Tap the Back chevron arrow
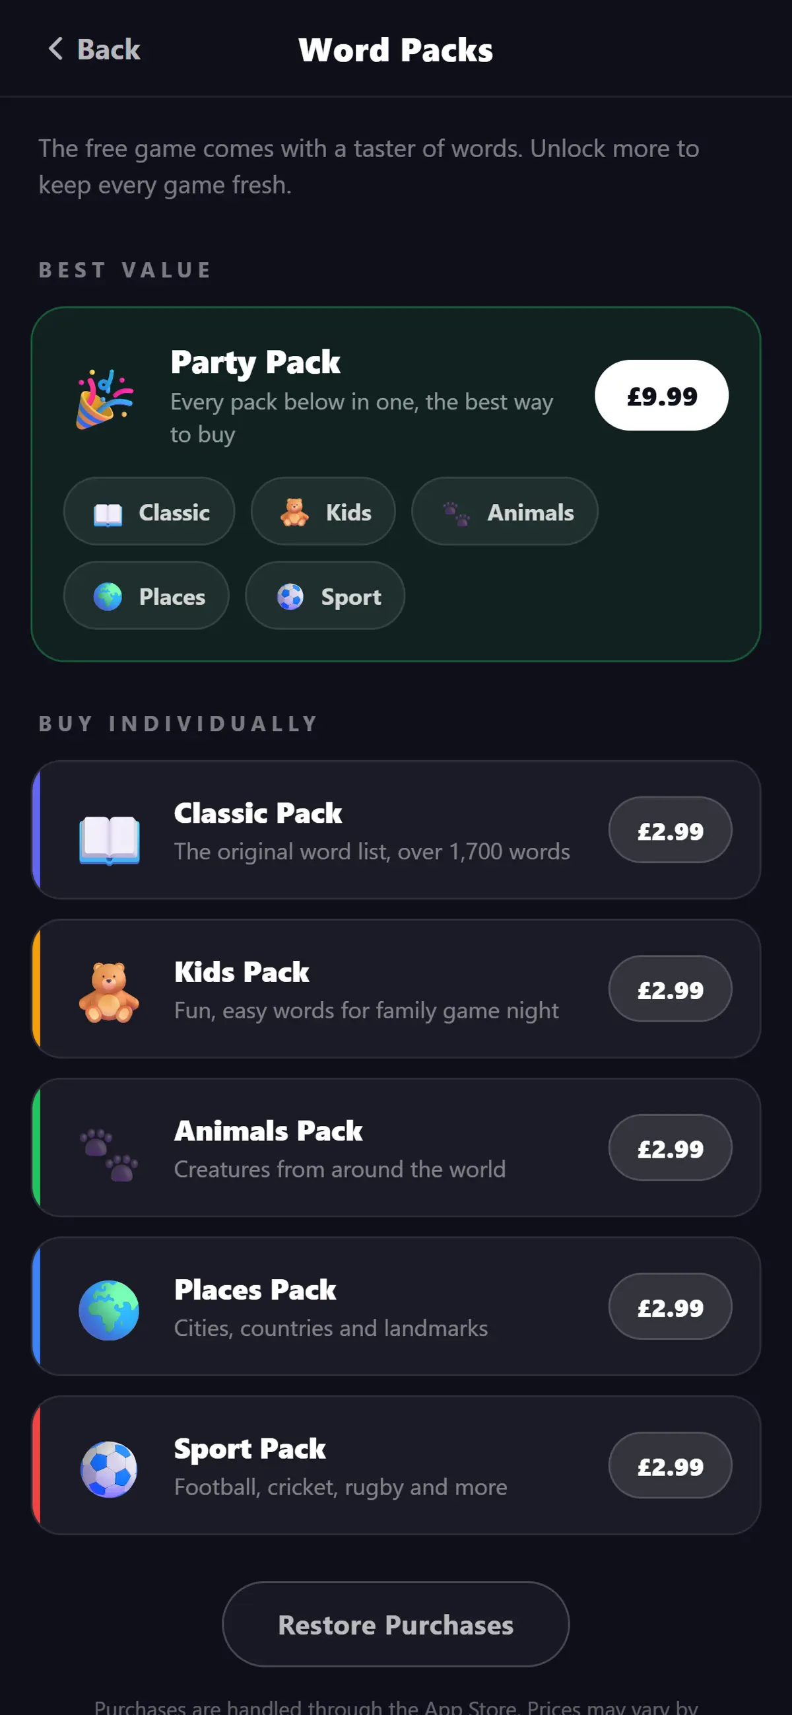The width and height of the screenshot is (792, 1715). point(56,49)
